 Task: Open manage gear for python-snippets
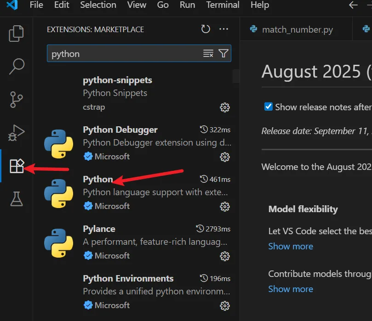(x=225, y=107)
